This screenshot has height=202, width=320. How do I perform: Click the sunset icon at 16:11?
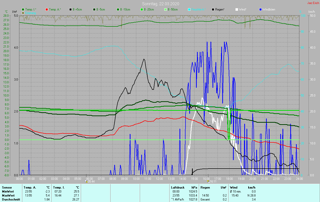[x=208, y=182]
